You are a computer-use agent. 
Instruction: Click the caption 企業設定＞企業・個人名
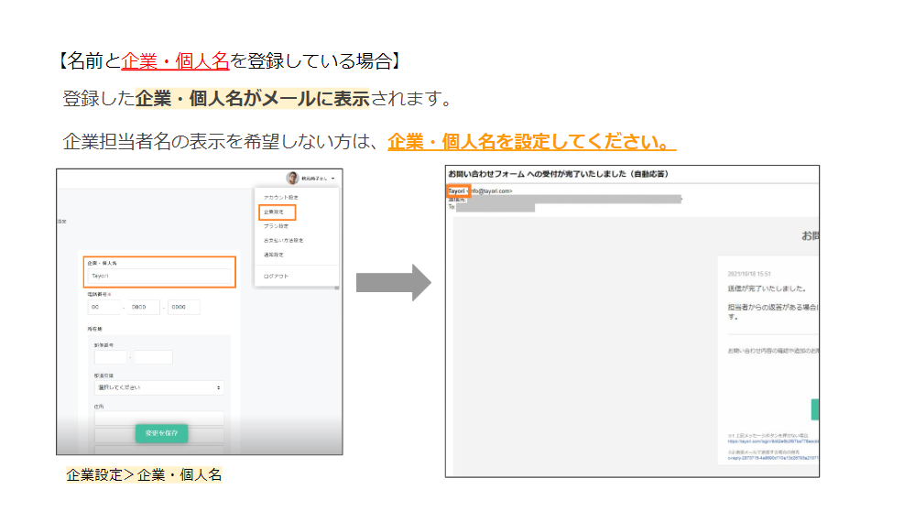click(x=144, y=475)
